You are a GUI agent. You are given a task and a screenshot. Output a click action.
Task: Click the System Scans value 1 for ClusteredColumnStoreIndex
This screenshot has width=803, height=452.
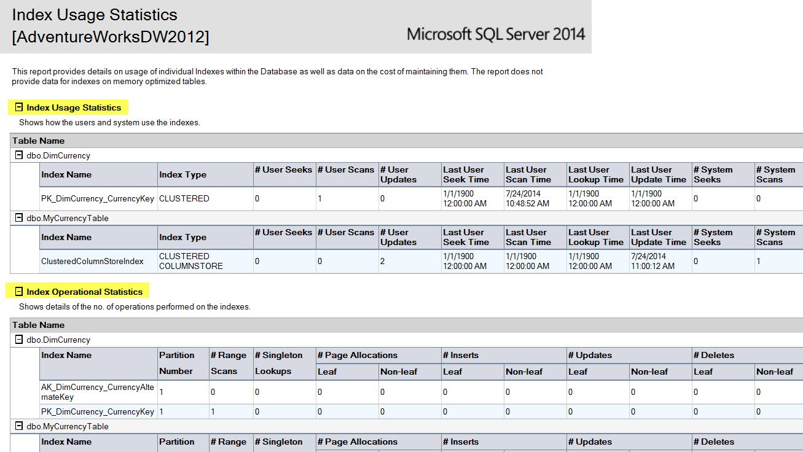[x=759, y=261]
